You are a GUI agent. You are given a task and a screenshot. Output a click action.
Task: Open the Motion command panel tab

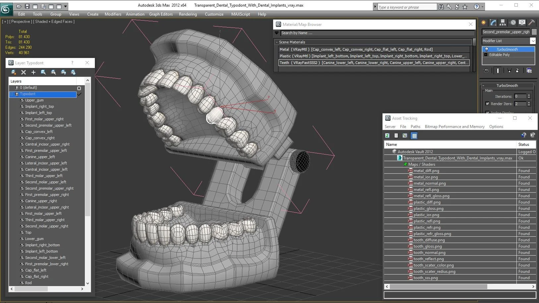click(x=513, y=23)
